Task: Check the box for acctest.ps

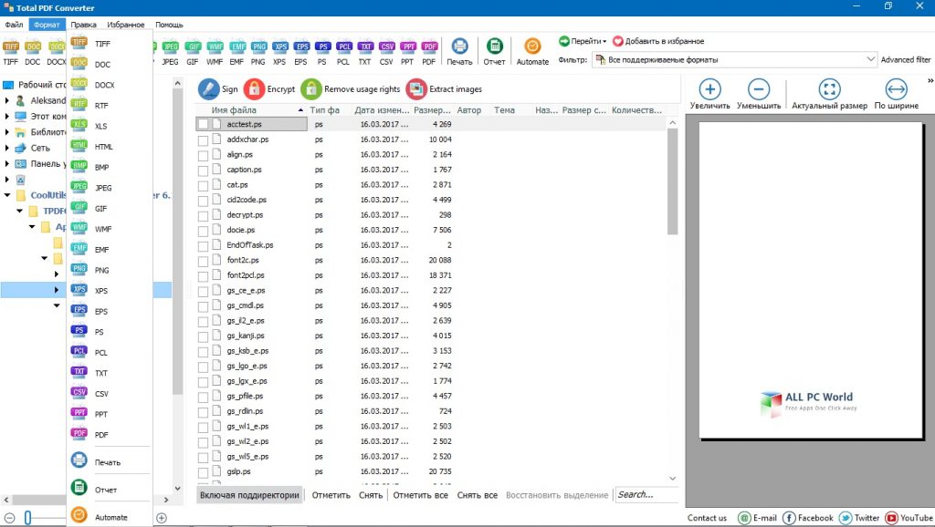Action: tap(204, 124)
